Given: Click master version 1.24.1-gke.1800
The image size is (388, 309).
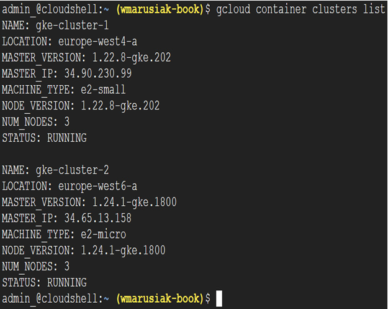Looking at the screenshot, I should 134,203.
